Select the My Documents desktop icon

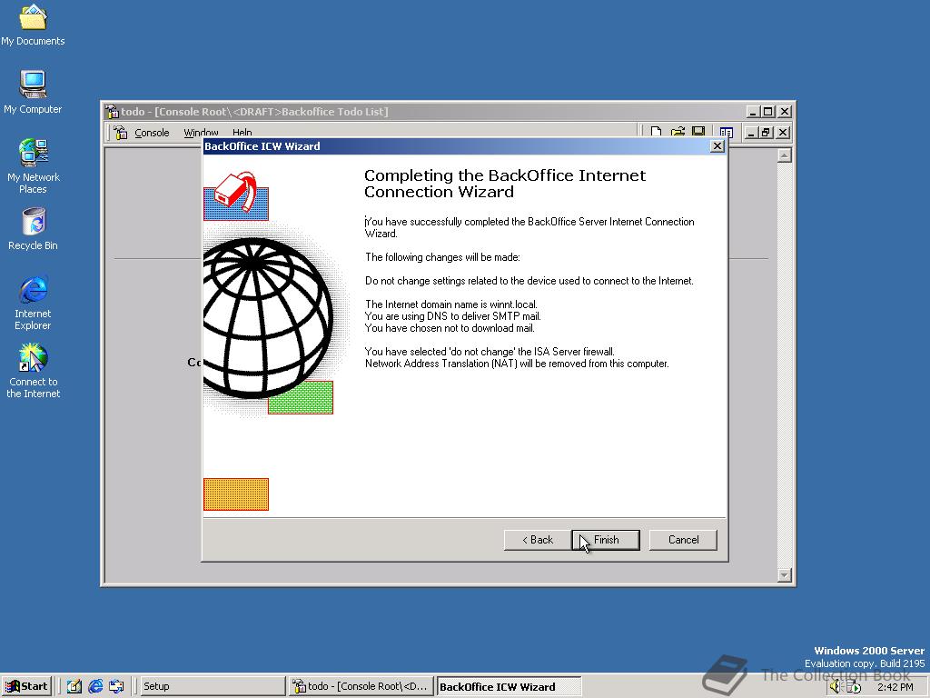33,25
